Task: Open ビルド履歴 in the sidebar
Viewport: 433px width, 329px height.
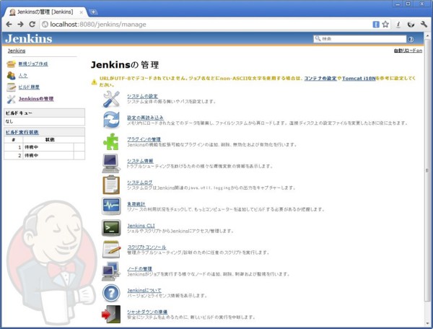Action: pos(29,87)
